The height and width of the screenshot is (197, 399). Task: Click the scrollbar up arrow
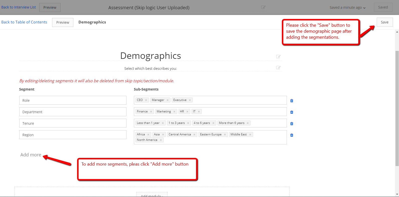pos(397,32)
